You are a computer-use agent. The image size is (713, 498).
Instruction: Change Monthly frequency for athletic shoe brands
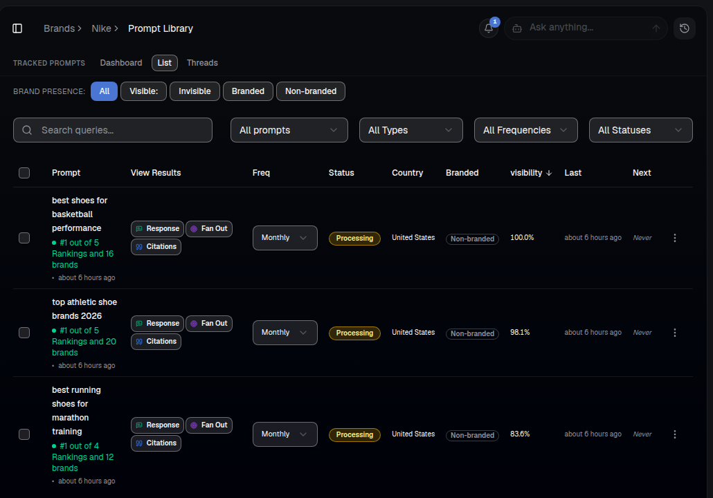[x=285, y=333]
